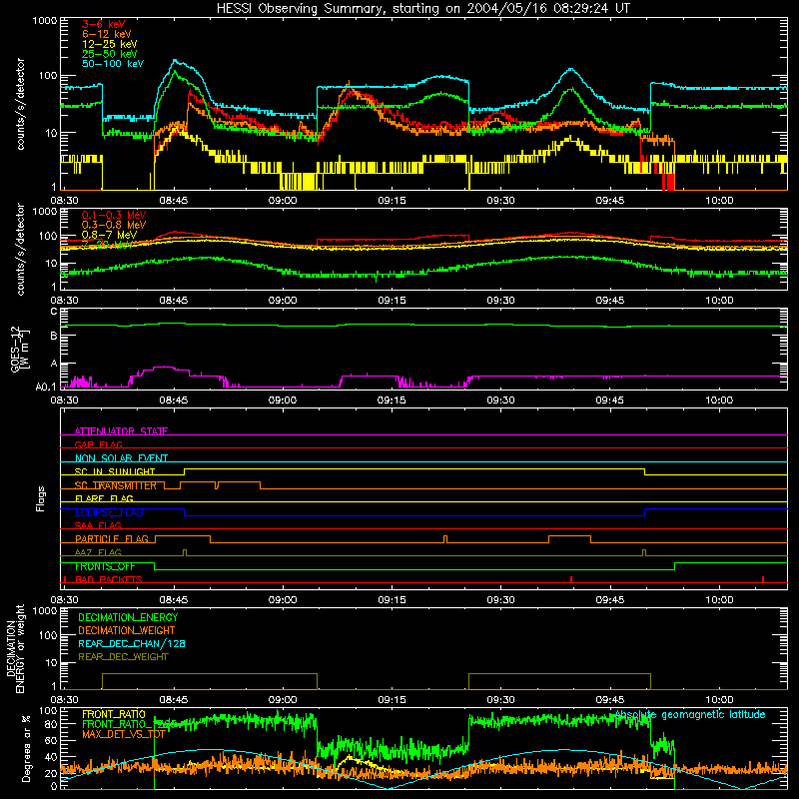Viewport: 799px width, 799px height.
Task: Click the REAR_DEC_CHAN/128 legend label
Action: point(132,644)
